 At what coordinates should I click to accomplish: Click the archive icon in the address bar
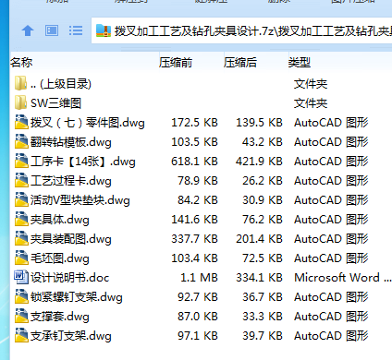coord(104,30)
